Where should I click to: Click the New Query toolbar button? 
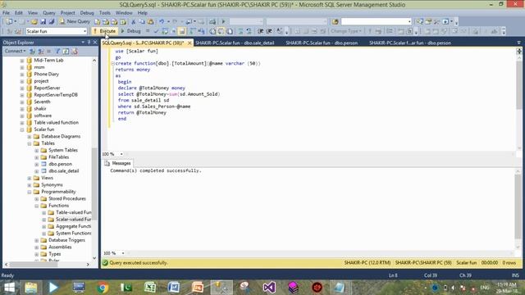pyautogui.click(x=75, y=21)
